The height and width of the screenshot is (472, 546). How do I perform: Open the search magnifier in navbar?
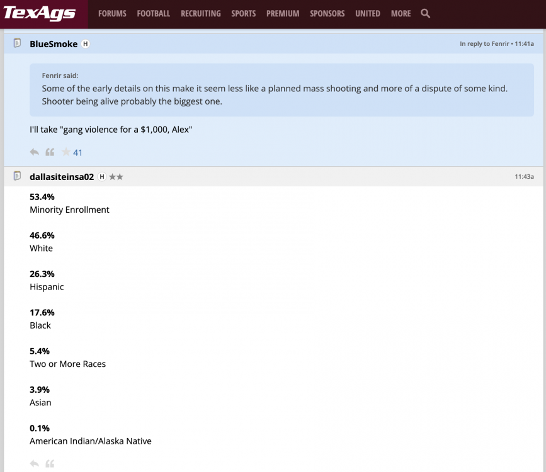425,13
